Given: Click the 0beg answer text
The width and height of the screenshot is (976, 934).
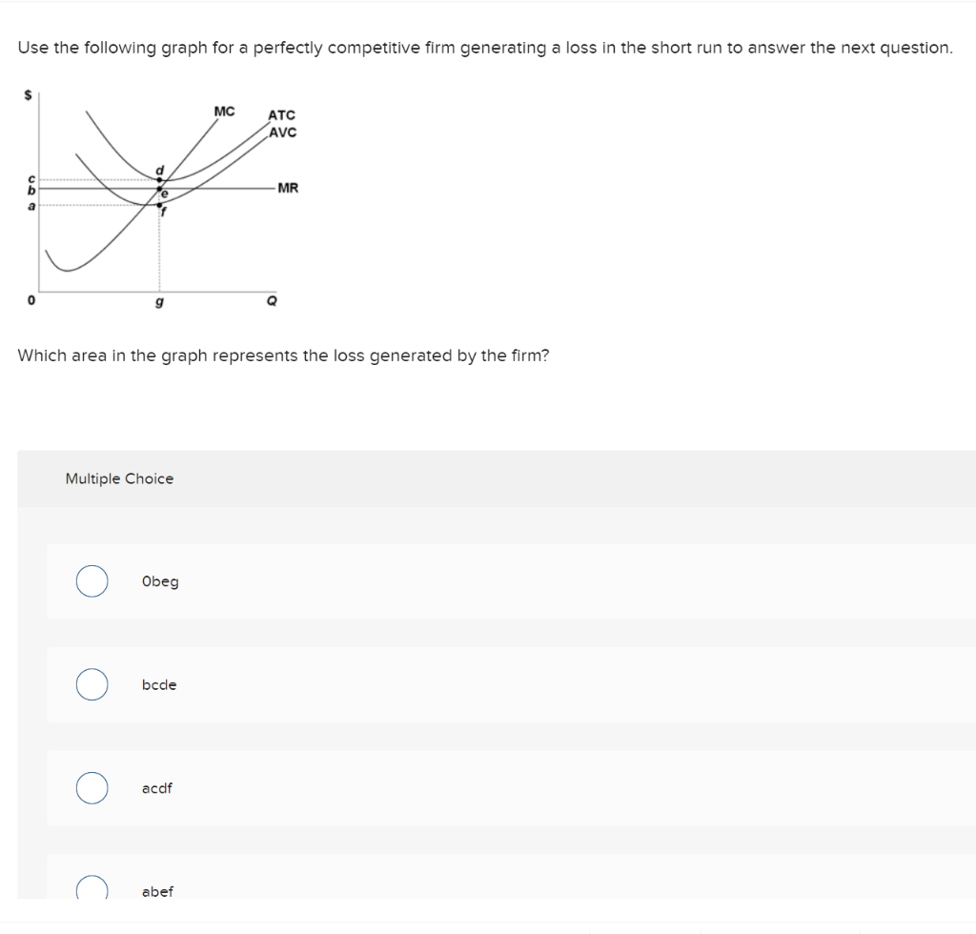Looking at the screenshot, I should 159,581.
